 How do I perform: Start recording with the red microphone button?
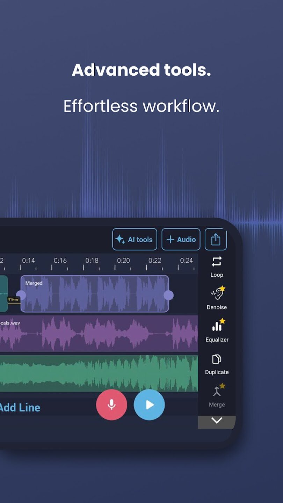111,404
